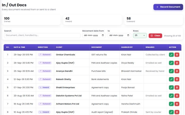Click the Showing 25 of 100 text
This screenshot has height=115, width=185.
pos(172,36)
